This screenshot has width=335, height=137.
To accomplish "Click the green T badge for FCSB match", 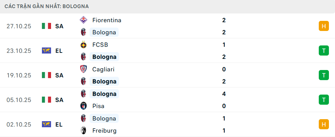I will click(x=324, y=50).
